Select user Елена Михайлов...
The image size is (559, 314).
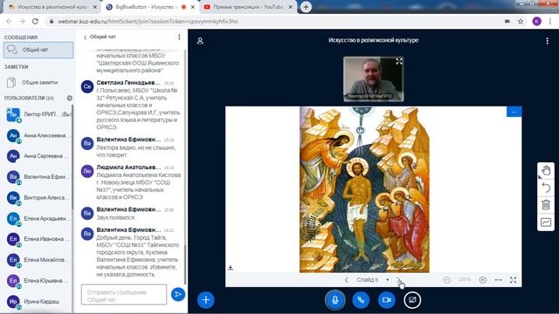pyautogui.click(x=38, y=260)
